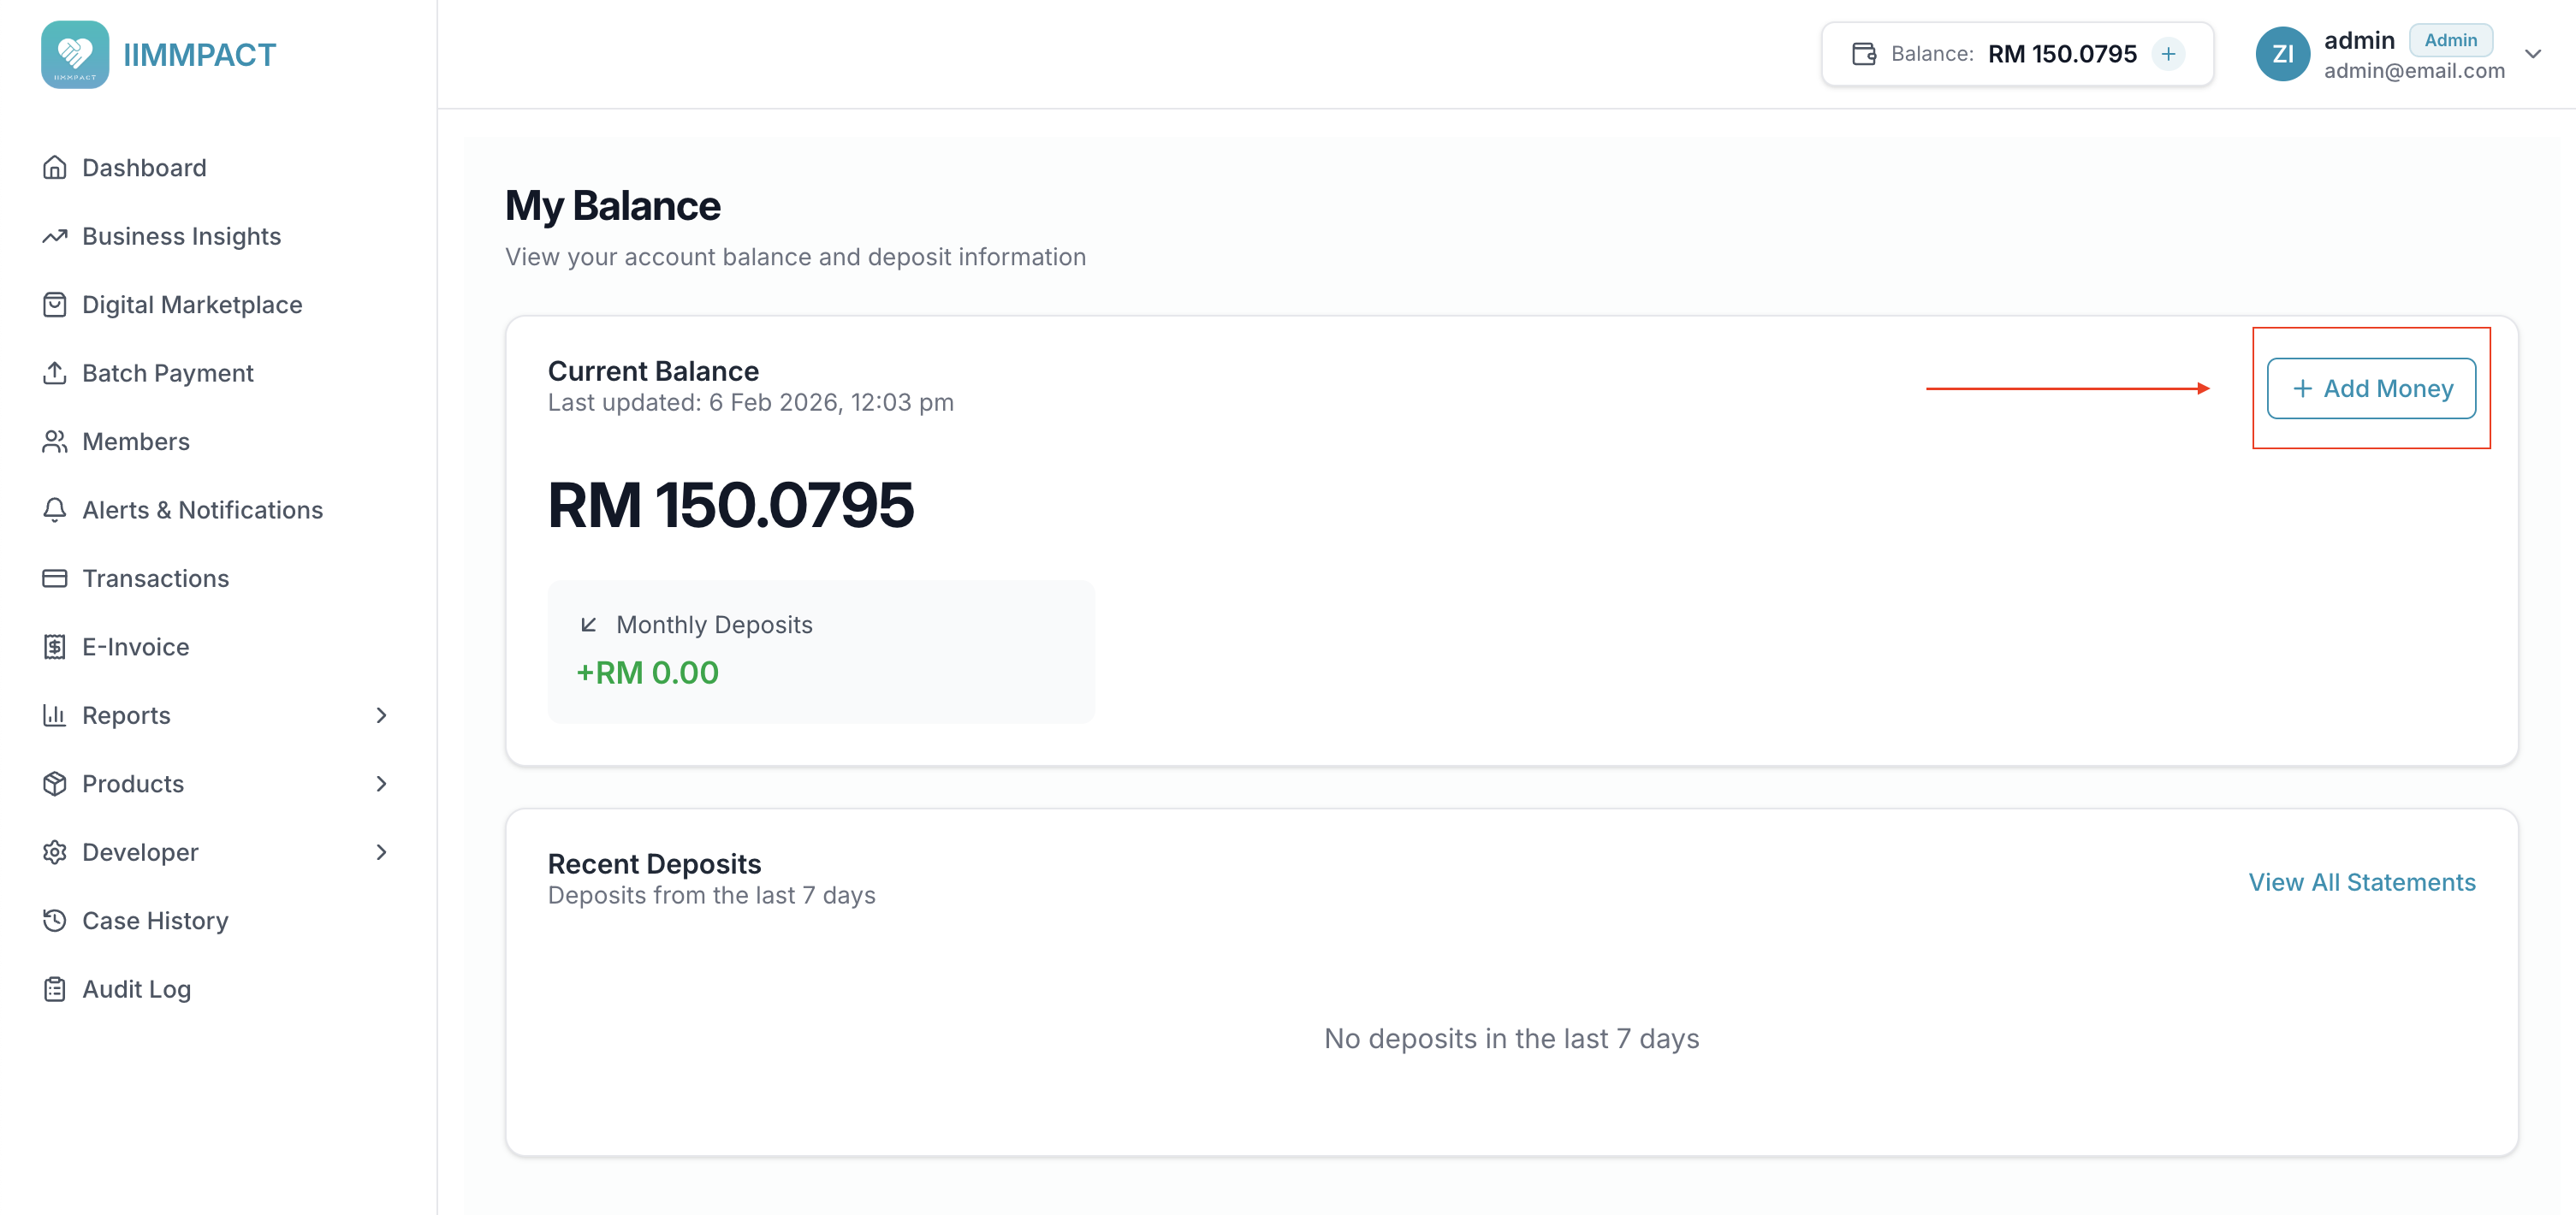The image size is (2576, 1215).
Task: Click the Batch Payment upload icon
Action: pos(55,373)
